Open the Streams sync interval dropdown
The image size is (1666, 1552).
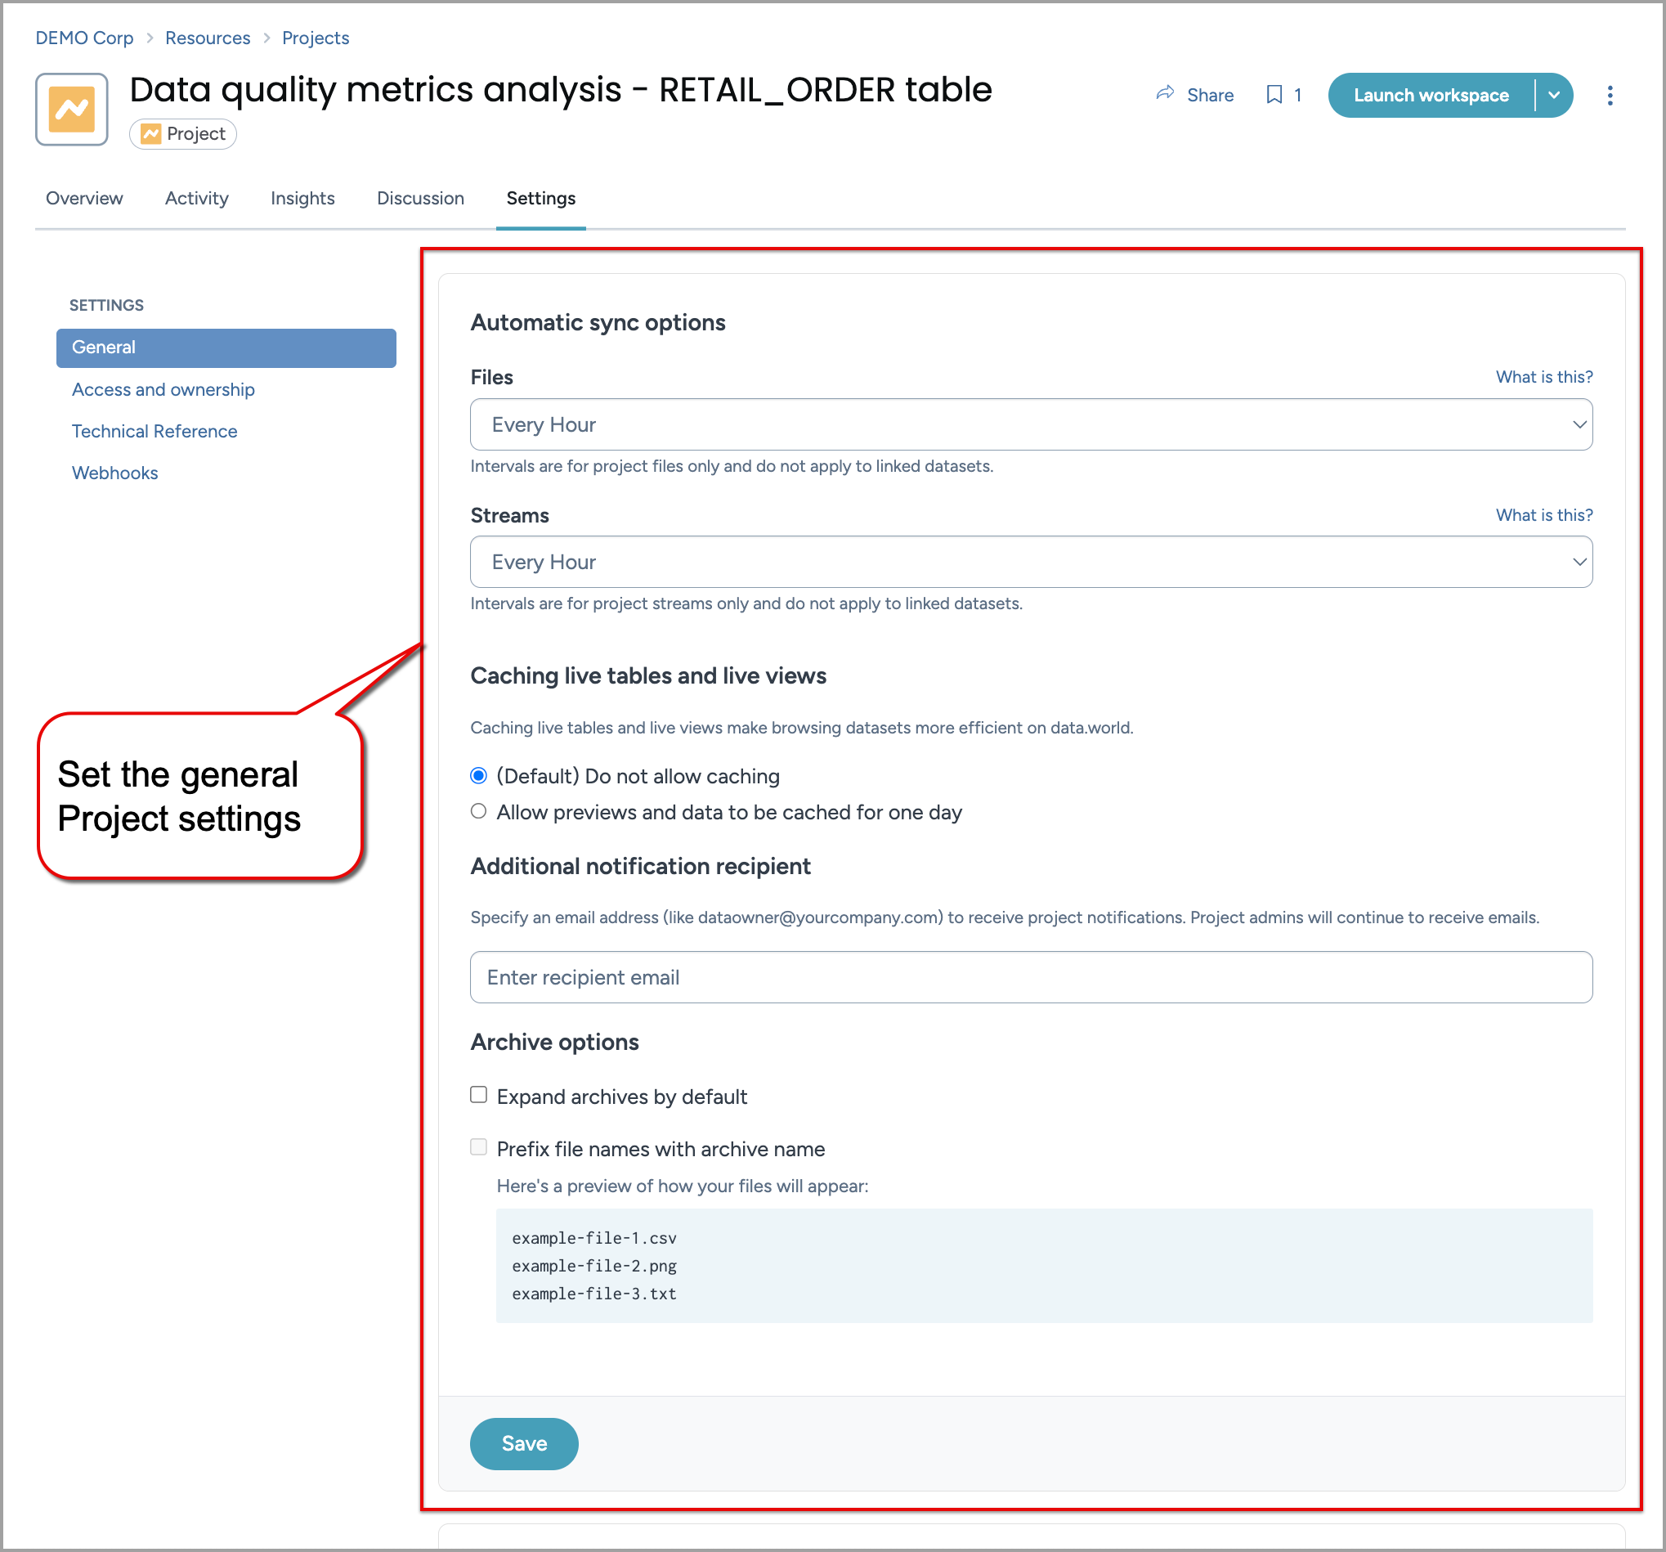(1030, 562)
